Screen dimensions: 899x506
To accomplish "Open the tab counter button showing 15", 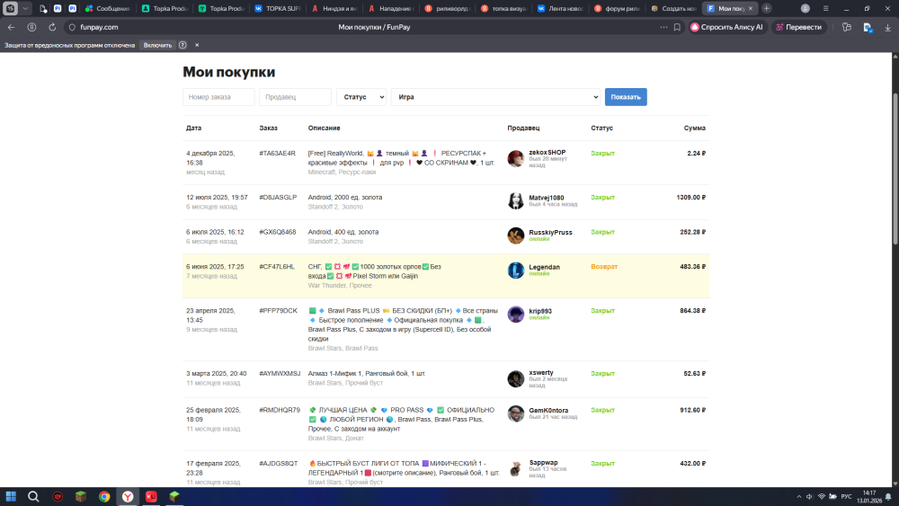I will tap(10, 9).
